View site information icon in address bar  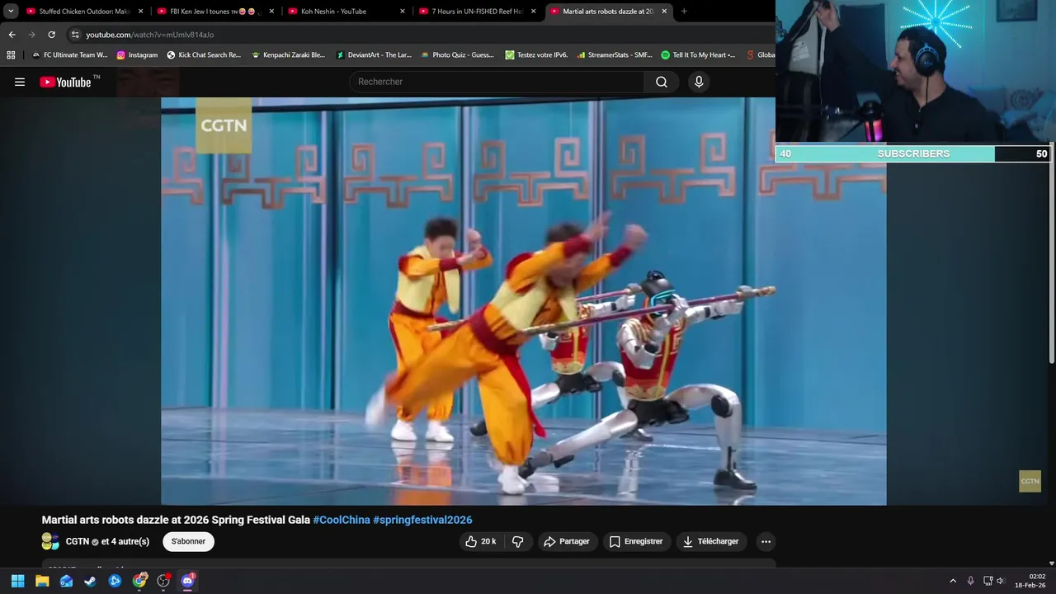pyautogui.click(x=75, y=35)
